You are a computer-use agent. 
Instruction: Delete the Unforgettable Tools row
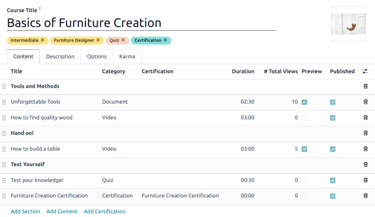click(365, 102)
